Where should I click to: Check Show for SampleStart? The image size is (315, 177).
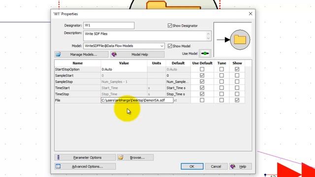pyautogui.click(x=237, y=75)
